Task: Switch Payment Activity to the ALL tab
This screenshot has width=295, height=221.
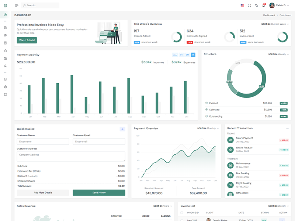Action: [x=175, y=55]
